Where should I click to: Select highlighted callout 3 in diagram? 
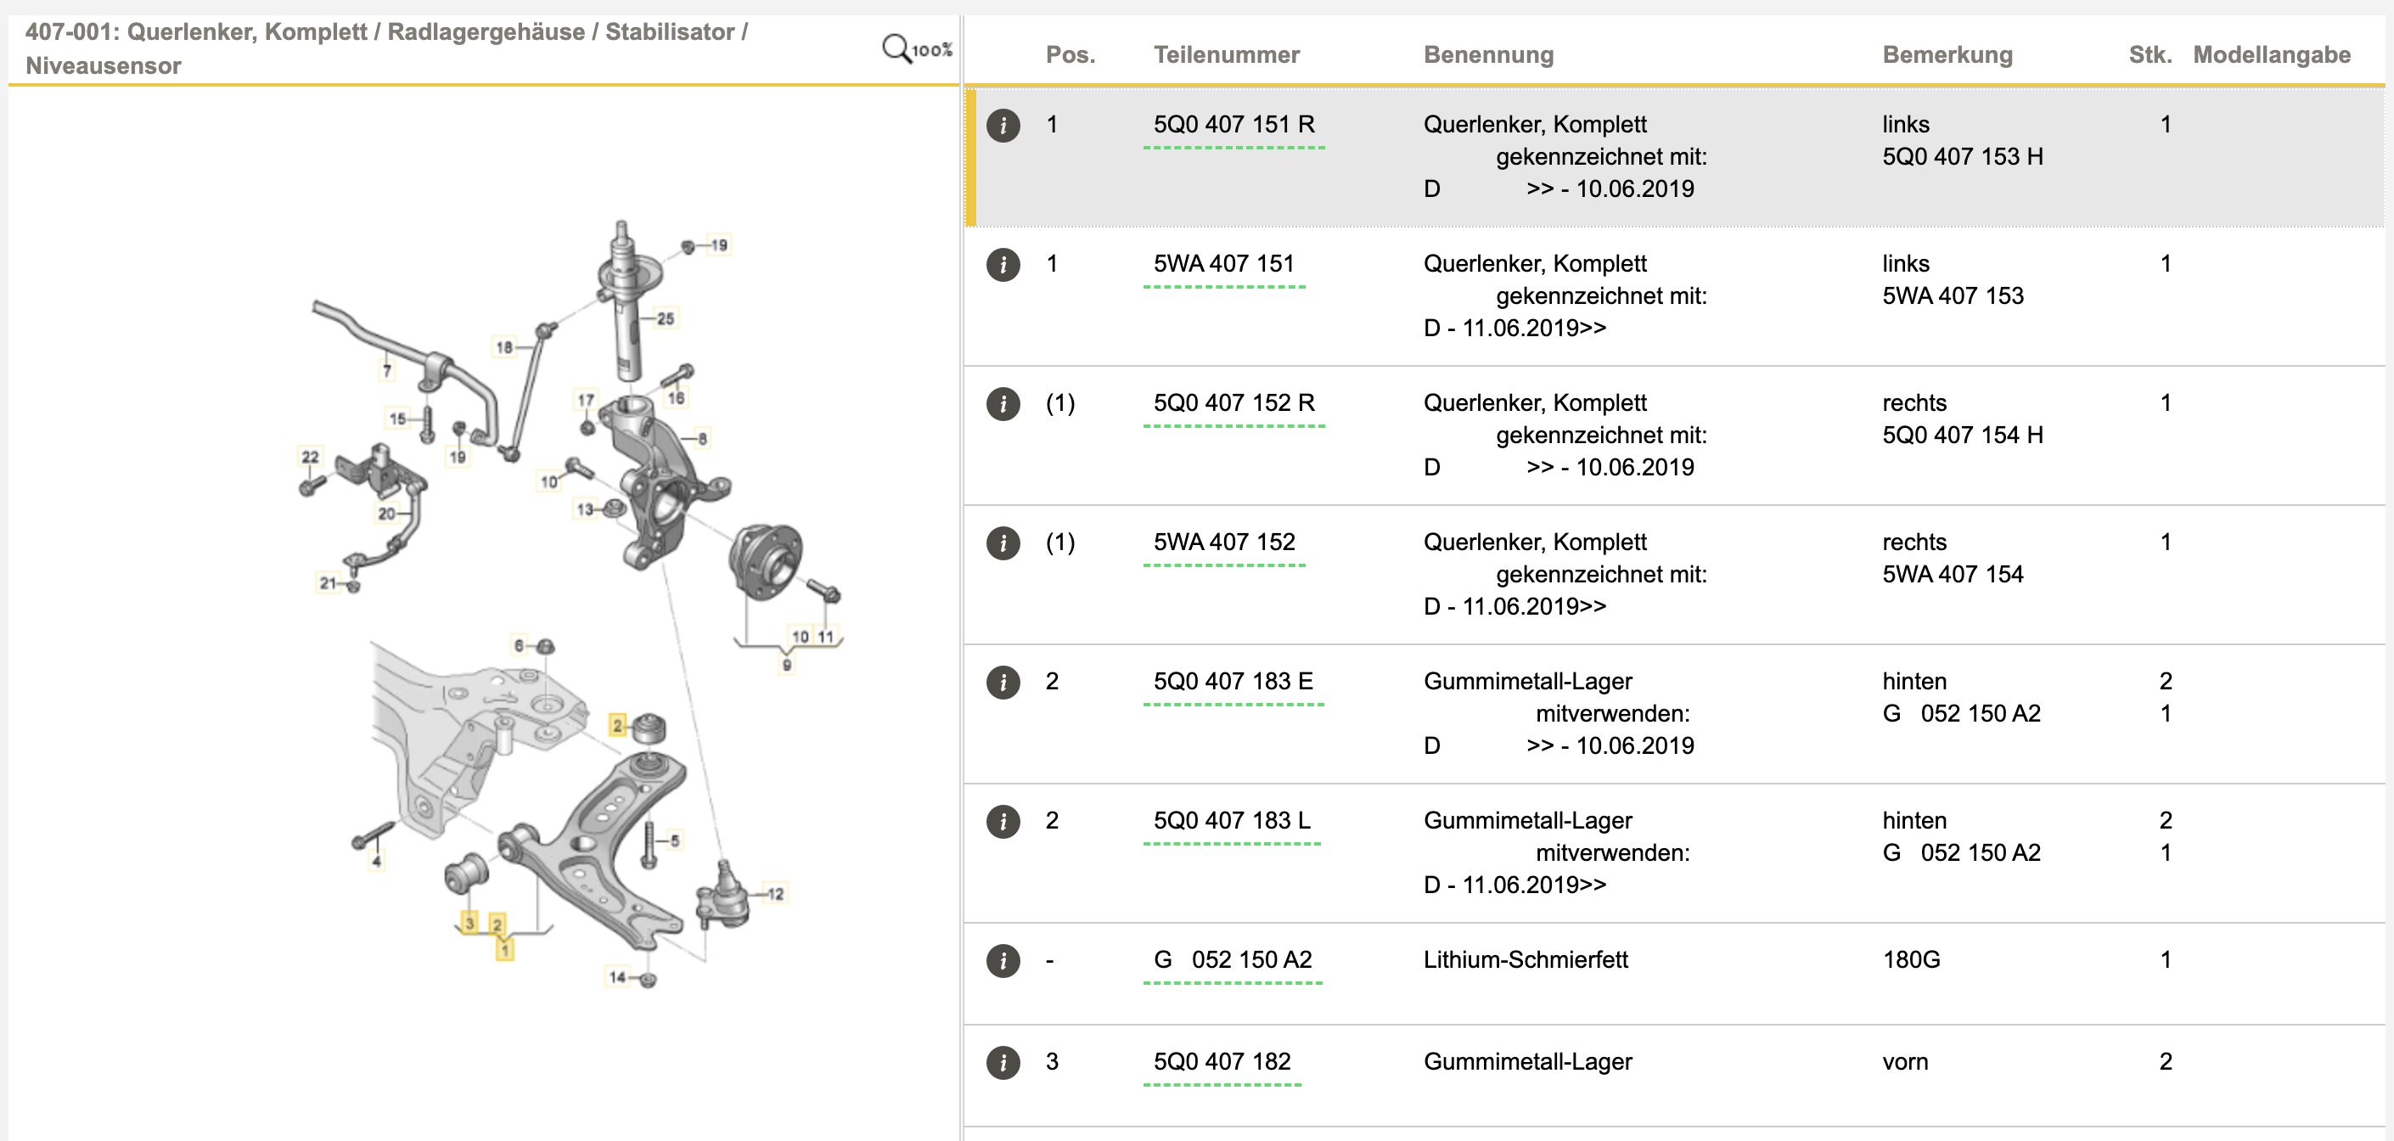click(469, 923)
